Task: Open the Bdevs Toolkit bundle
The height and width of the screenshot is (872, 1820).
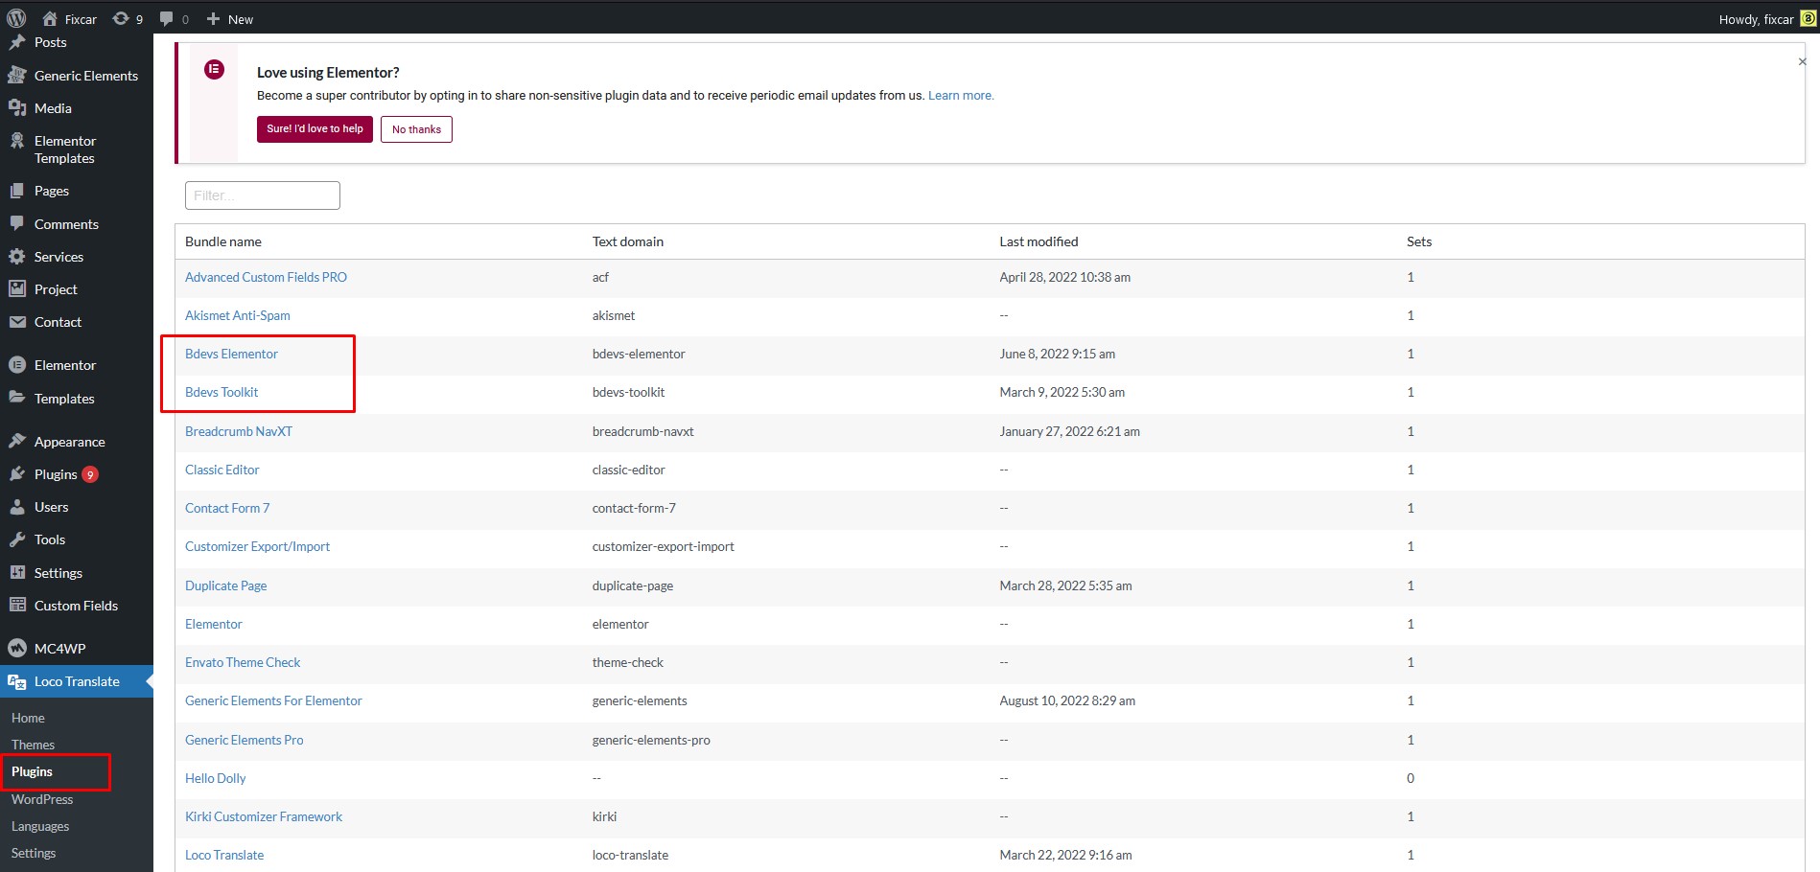Action: 222,392
